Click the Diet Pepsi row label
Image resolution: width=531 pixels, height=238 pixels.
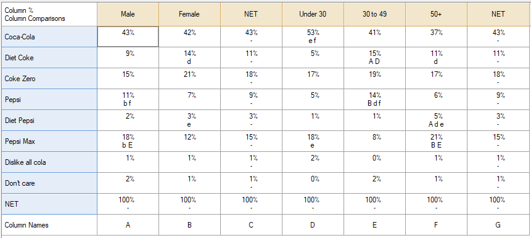point(49,121)
